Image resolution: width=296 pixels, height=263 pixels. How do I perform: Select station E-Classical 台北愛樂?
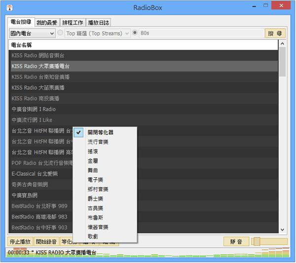pyautogui.click(x=35, y=174)
